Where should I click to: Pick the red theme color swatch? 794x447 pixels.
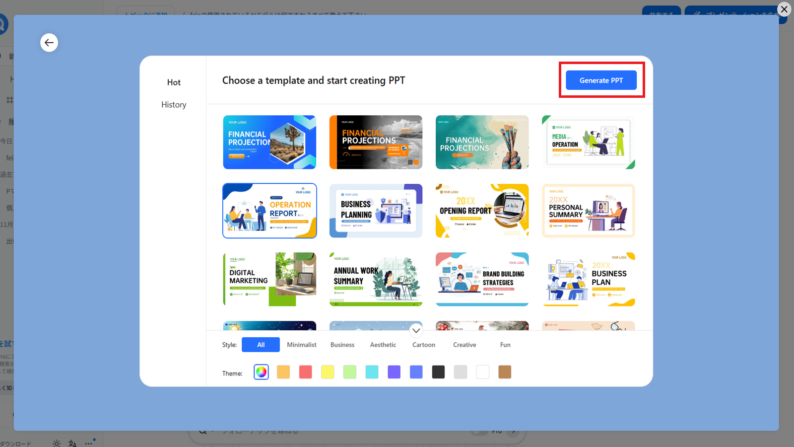(306, 372)
